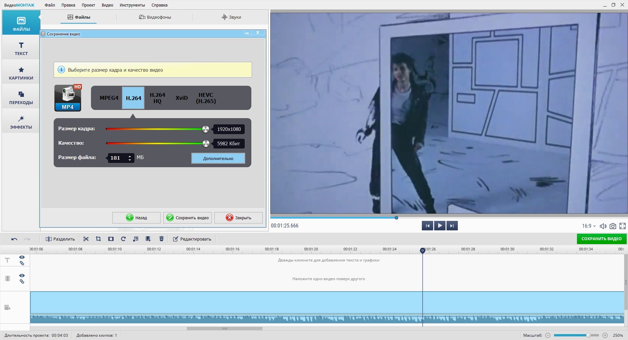Toggle fullscreen preview
This screenshot has width=628, height=340.
pos(622,226)
